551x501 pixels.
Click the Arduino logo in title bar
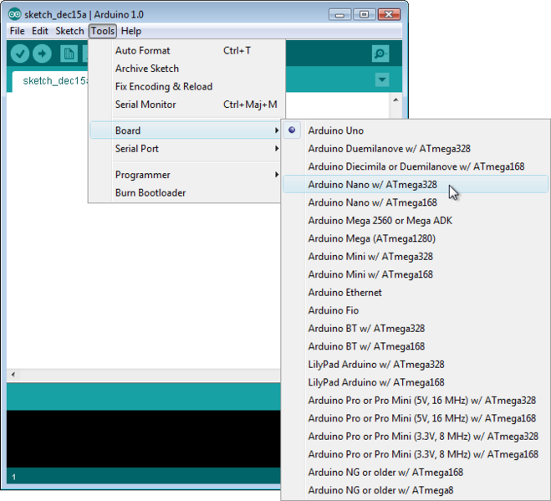[14, 14]
